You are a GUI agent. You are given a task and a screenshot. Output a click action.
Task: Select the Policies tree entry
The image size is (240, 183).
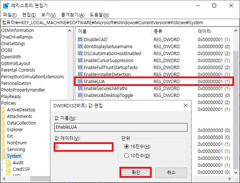coord(8,103)
